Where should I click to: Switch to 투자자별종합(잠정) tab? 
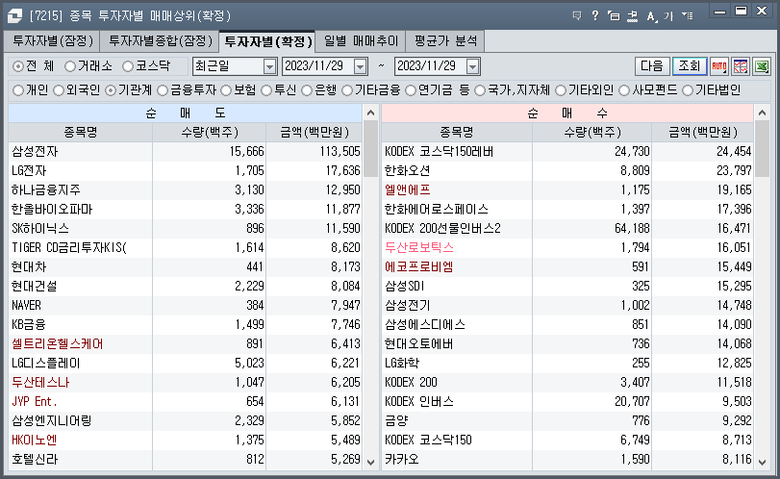(x=161, y=41)
